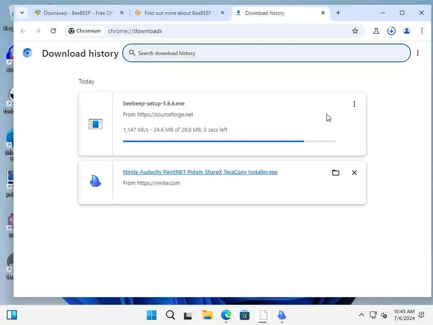Click the Search download history field
Image resolution: width=433 pixels, height=325 pixels.
click(266, 53)
